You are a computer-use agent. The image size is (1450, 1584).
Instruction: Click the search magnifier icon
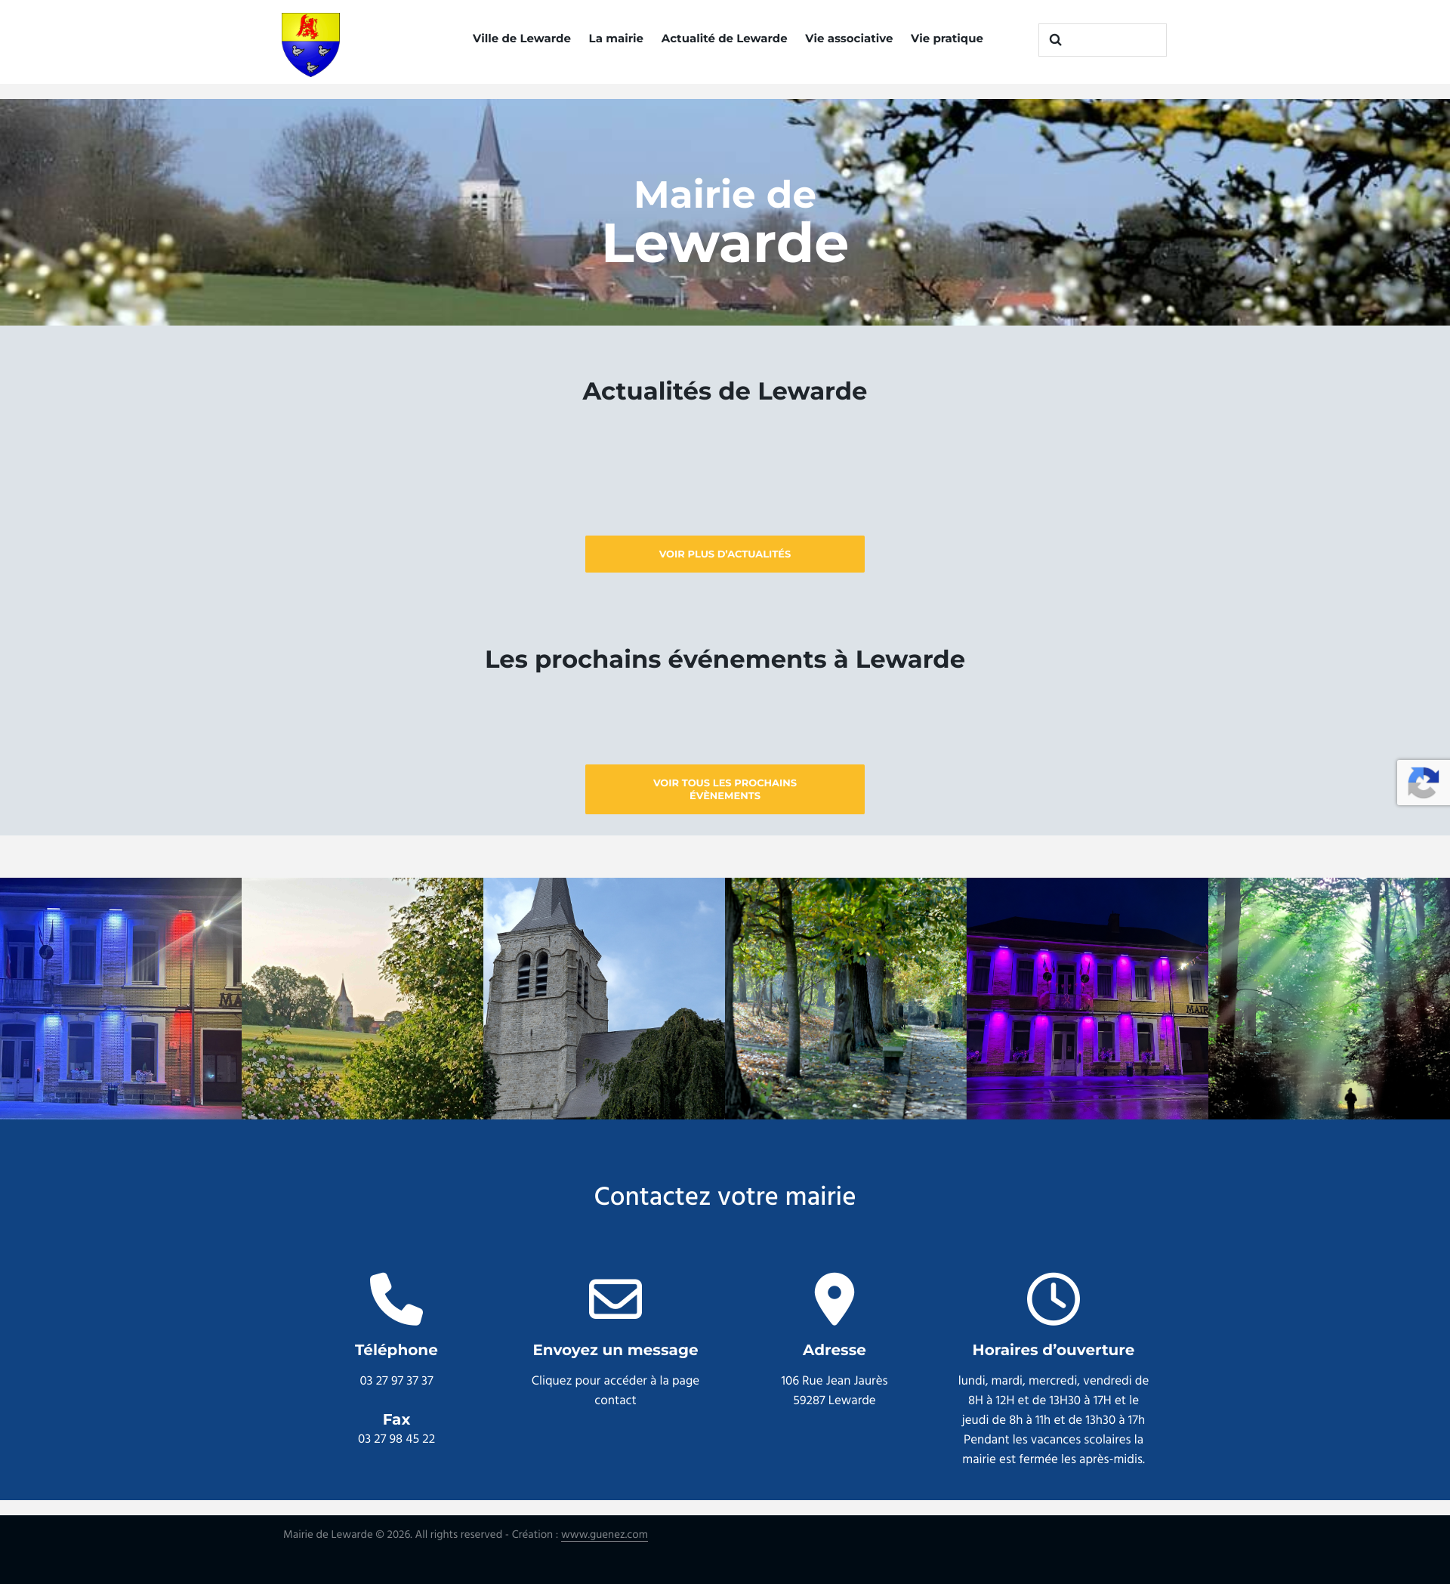pyautogui.click(x=1055, y=40)
